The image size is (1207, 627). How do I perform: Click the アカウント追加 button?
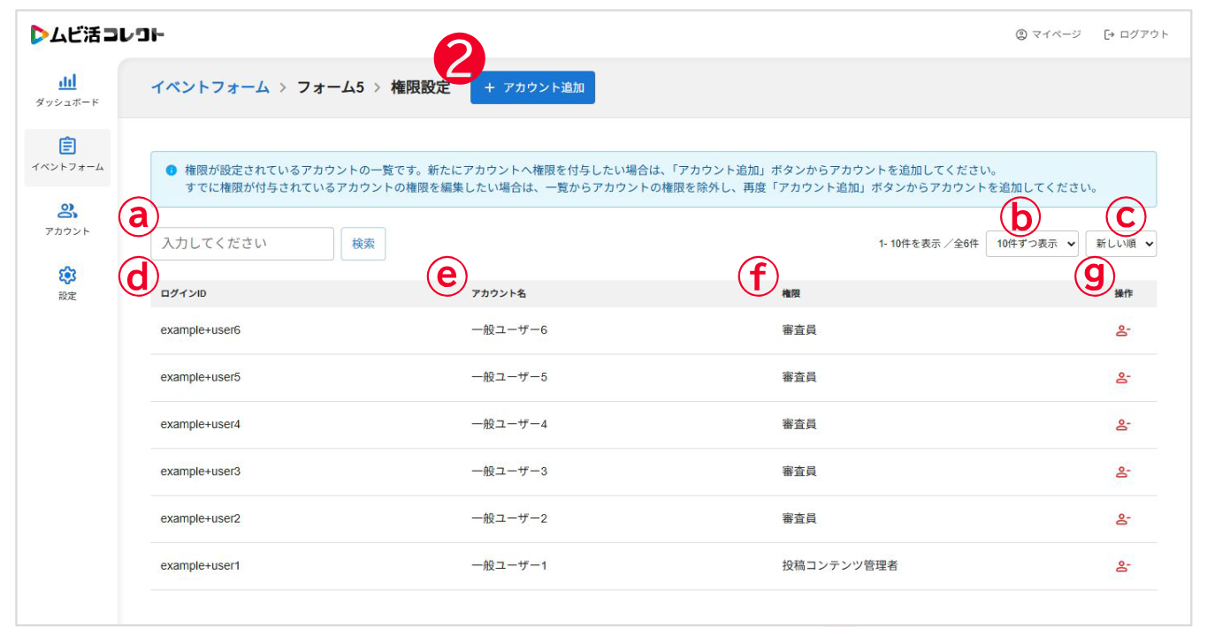pos(532,87)
